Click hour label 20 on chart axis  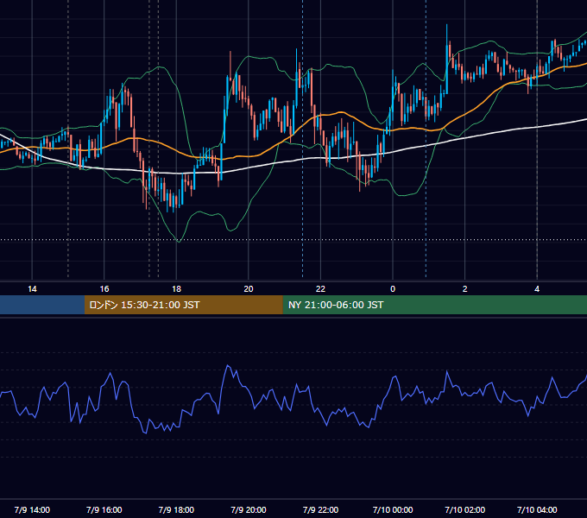[x=249, y=289]
